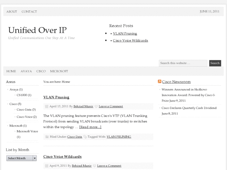Viewport: 227px width, 170px height.
Task: Click the Search button
Action: click(x=215, y=63)
